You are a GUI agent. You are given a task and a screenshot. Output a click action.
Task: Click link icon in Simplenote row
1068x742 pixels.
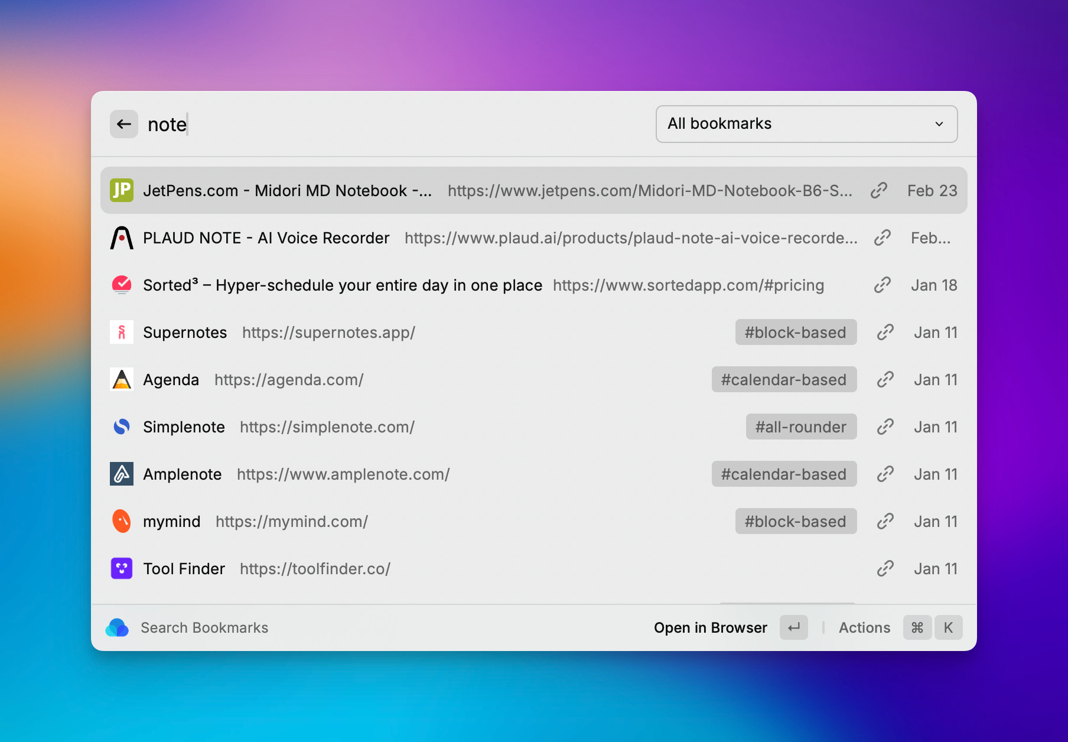pos(885,427)
